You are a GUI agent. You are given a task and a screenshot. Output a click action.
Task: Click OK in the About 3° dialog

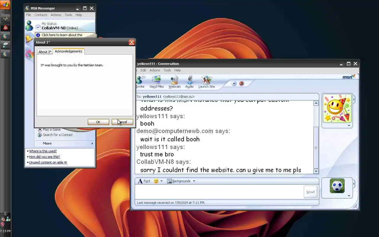98,122
